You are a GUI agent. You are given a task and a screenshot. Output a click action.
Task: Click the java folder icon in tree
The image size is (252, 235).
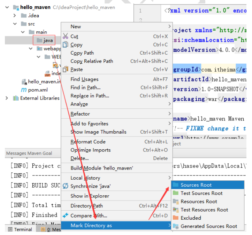tap(39, 40)
